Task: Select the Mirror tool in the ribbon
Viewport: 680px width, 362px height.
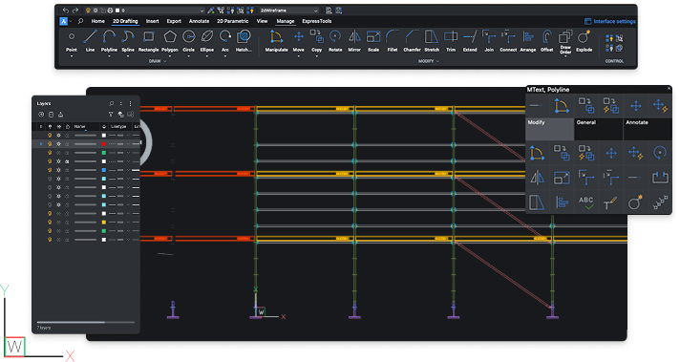Action: 354,41
